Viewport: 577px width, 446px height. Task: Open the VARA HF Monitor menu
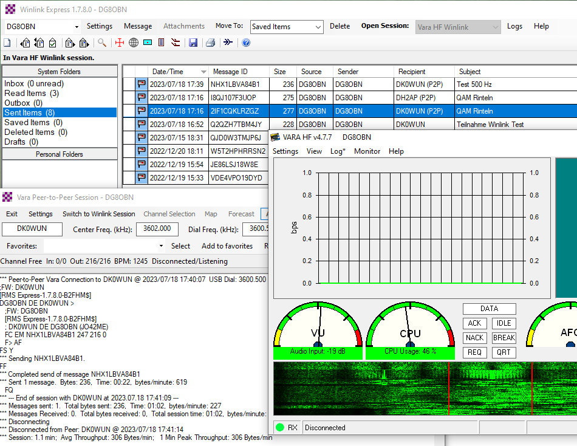367,151
